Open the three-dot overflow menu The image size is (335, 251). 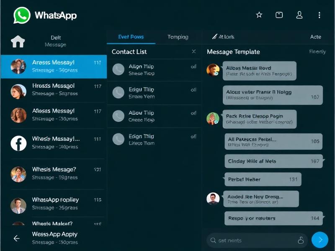[x=319, y=15]
